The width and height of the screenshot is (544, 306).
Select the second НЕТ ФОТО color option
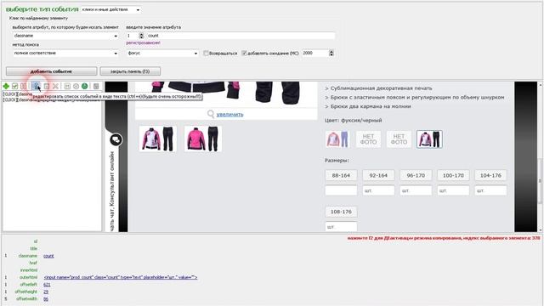click(x=399, y=139)
